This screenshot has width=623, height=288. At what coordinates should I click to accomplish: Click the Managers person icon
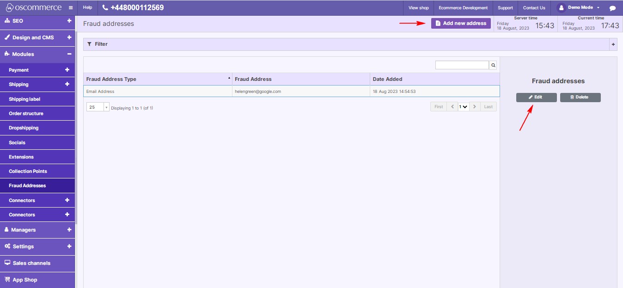[7, 230]
